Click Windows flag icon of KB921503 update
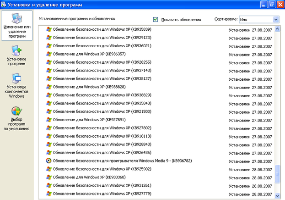The height and width of the screenshot is (200, 285). pyautogui.click(x=48, y=111)
